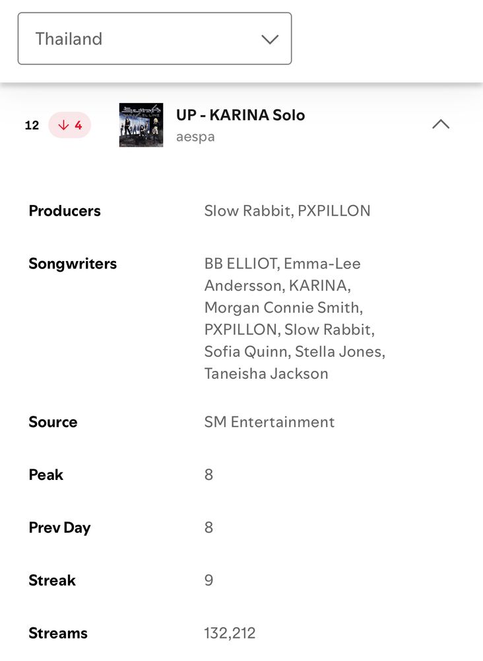This screenshot has width=483, height=661.
Task: Collapse the UP - KARINA Solo details
Action: pos(440,124)
